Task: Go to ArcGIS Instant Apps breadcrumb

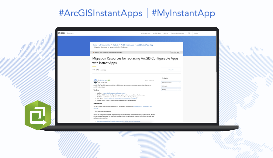Action: tap(127, 45)
